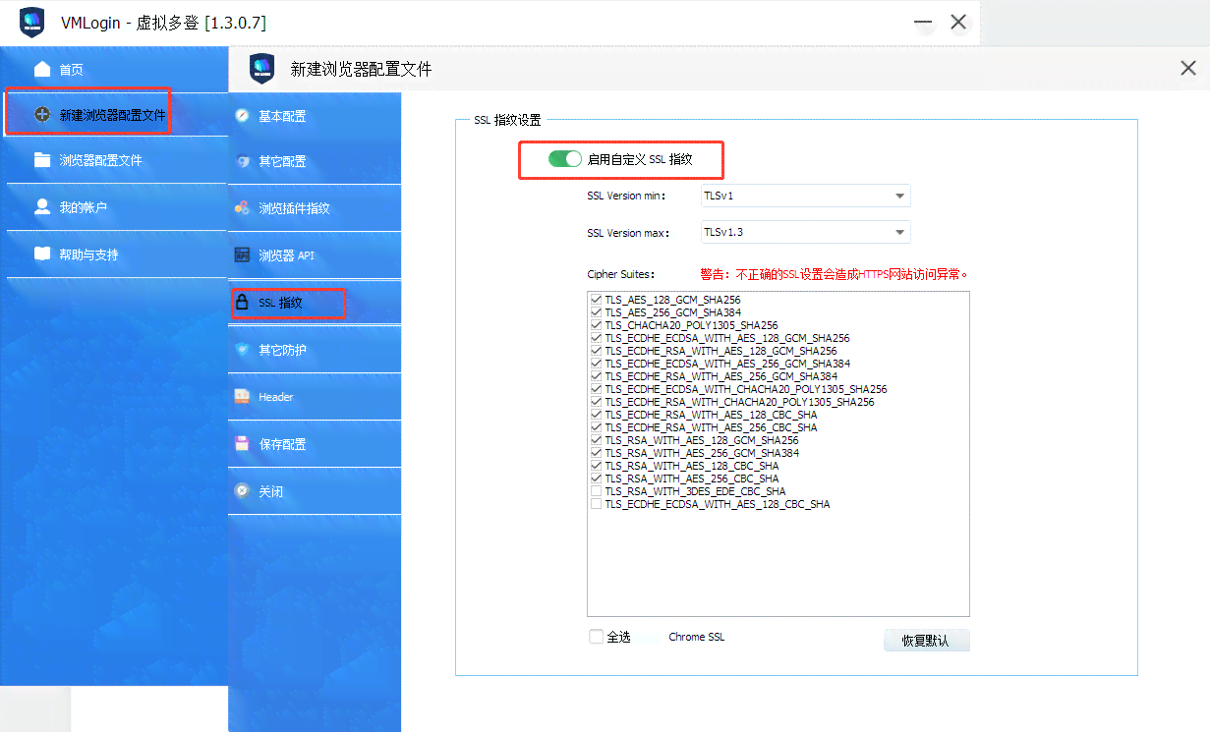
Task: Click the Header icon
Action: [243, 397]
